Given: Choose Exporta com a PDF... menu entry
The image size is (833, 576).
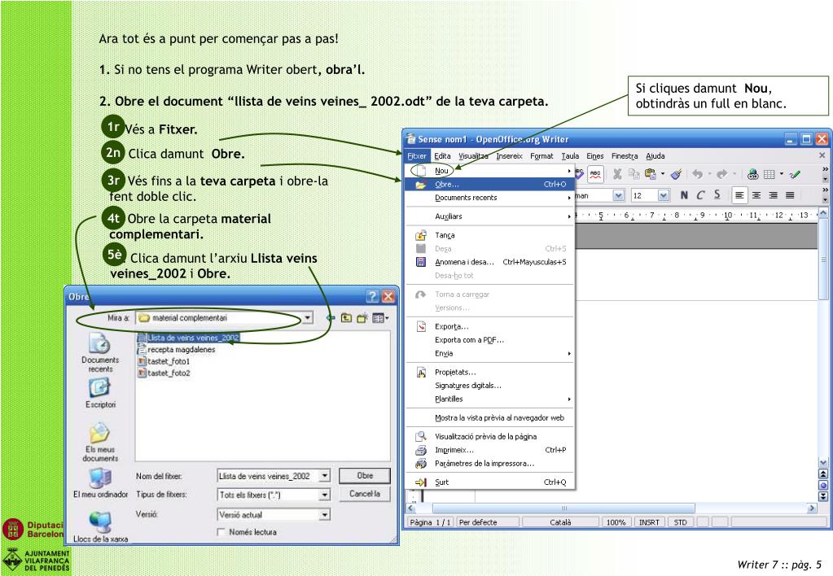Looking at the screenshot, I should (x=490, y=340).
